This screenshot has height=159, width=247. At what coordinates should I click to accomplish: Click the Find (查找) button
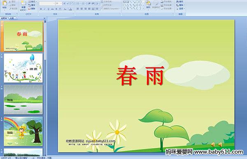[x=180, y=1]
